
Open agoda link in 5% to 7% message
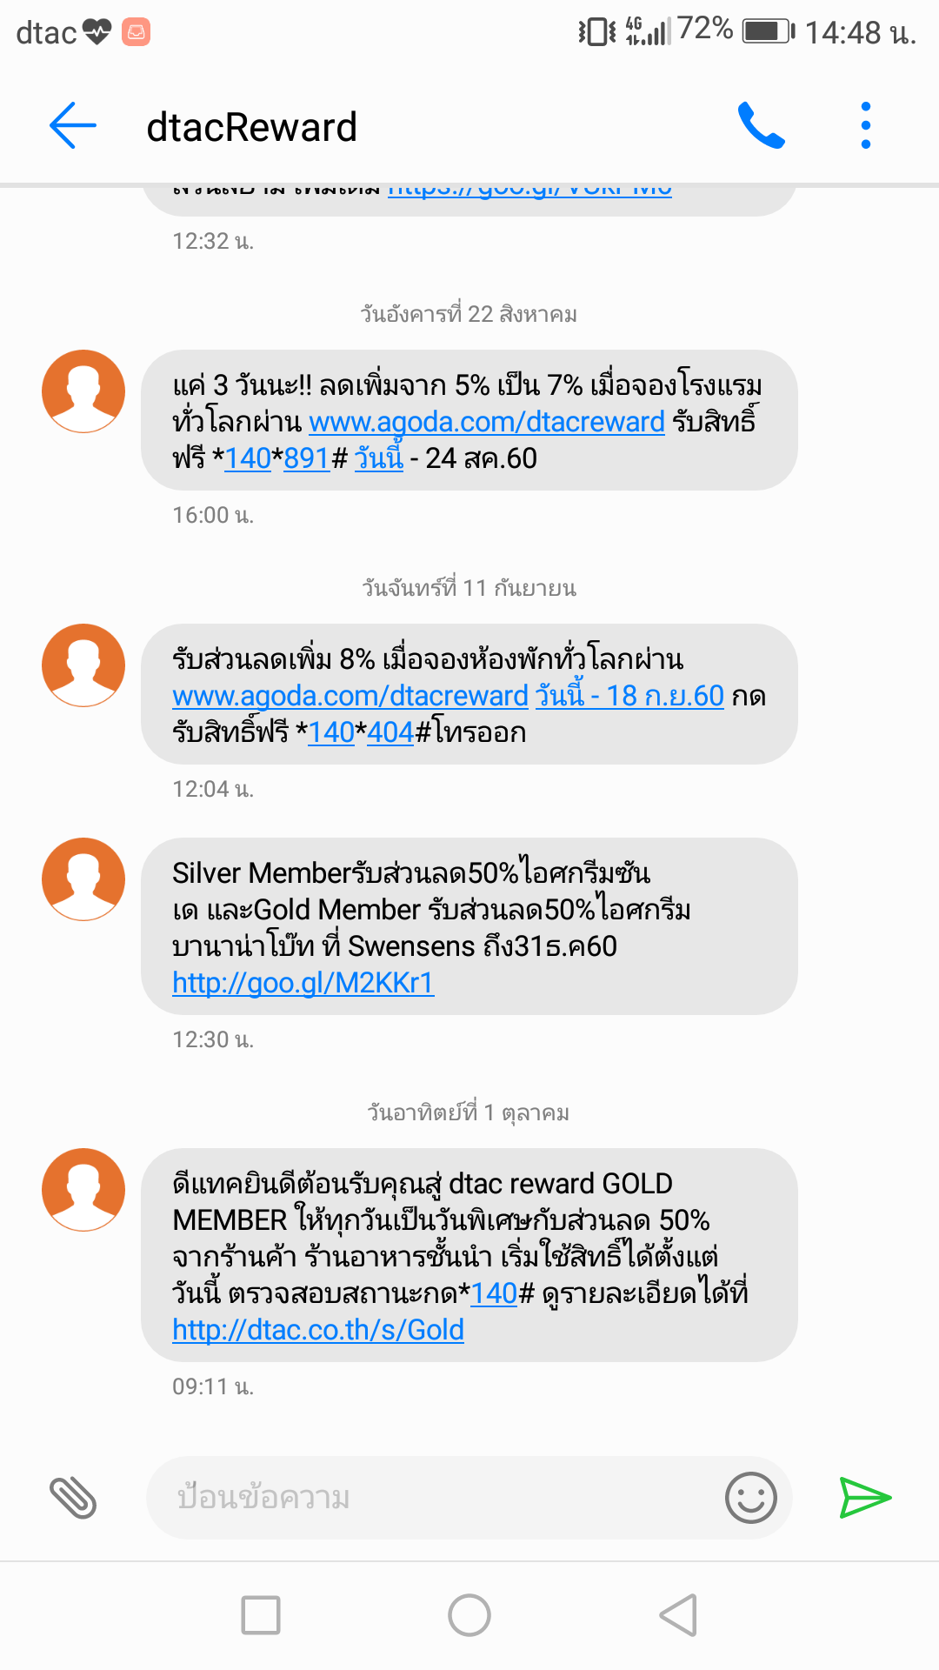tap(487, 422)
